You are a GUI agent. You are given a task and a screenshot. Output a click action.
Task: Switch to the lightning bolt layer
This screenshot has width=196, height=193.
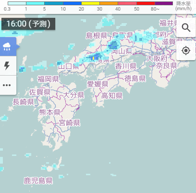coord(7,65)
